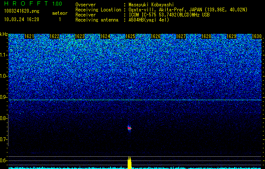
Task: Click the 1629 time marker
Action: (x=231, y=36)
